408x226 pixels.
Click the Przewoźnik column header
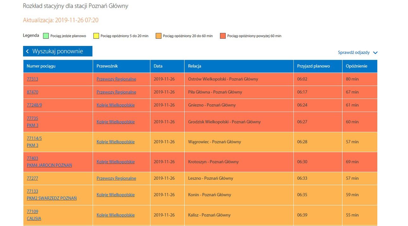pyautogui.click(x=122, y=66)
